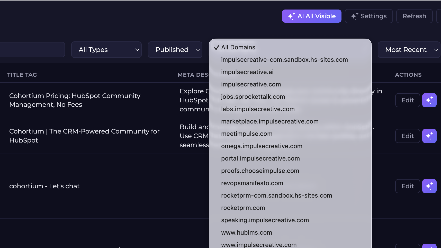The height and width of the screenshot is (248, 441).
Task: Select rocketprm-com.sandbox.hs-sites.com domain
Action: point(290,196)
